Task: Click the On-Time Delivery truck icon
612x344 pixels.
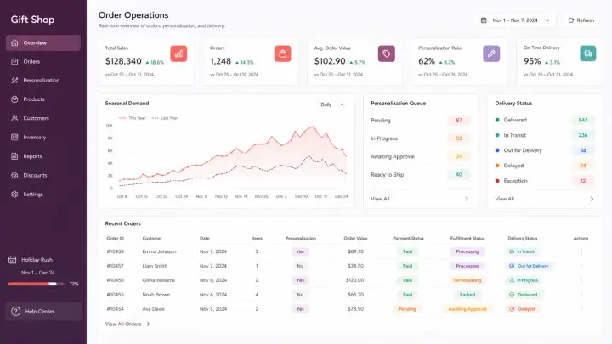Action: (588, 54)
